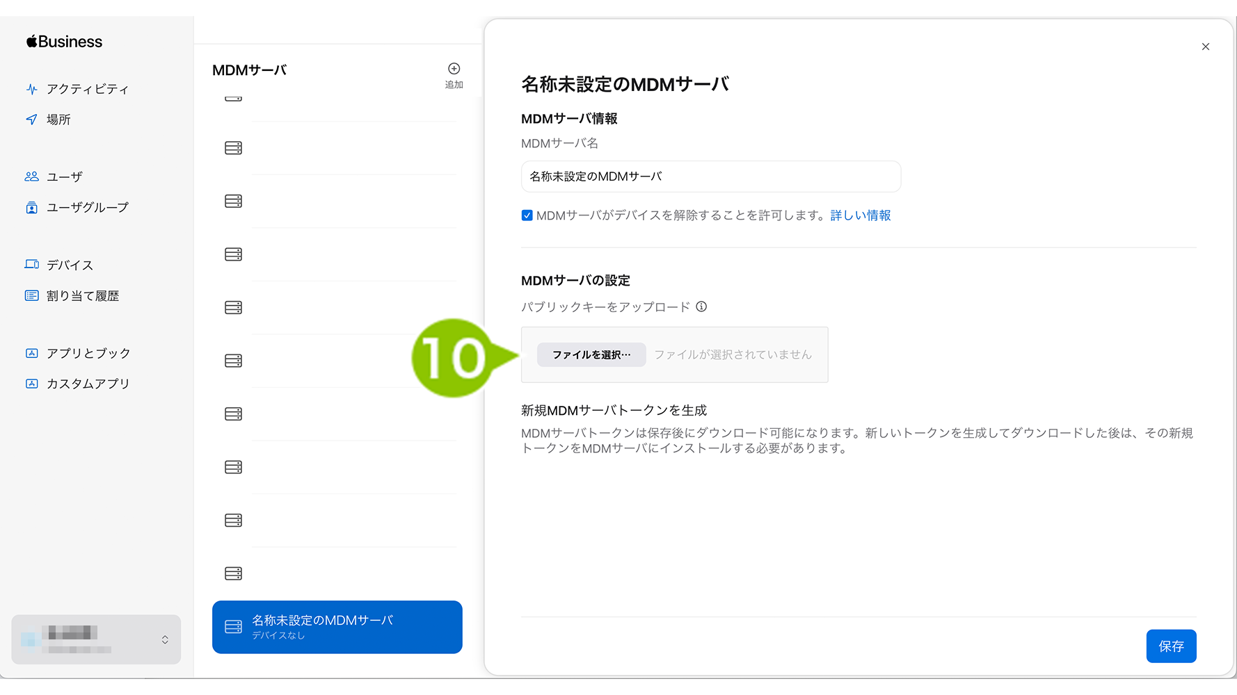The image size is (1237, 695).
Task: Click the デバイス laptop icon
Action: pyautogui.click(x=31, y=264)
